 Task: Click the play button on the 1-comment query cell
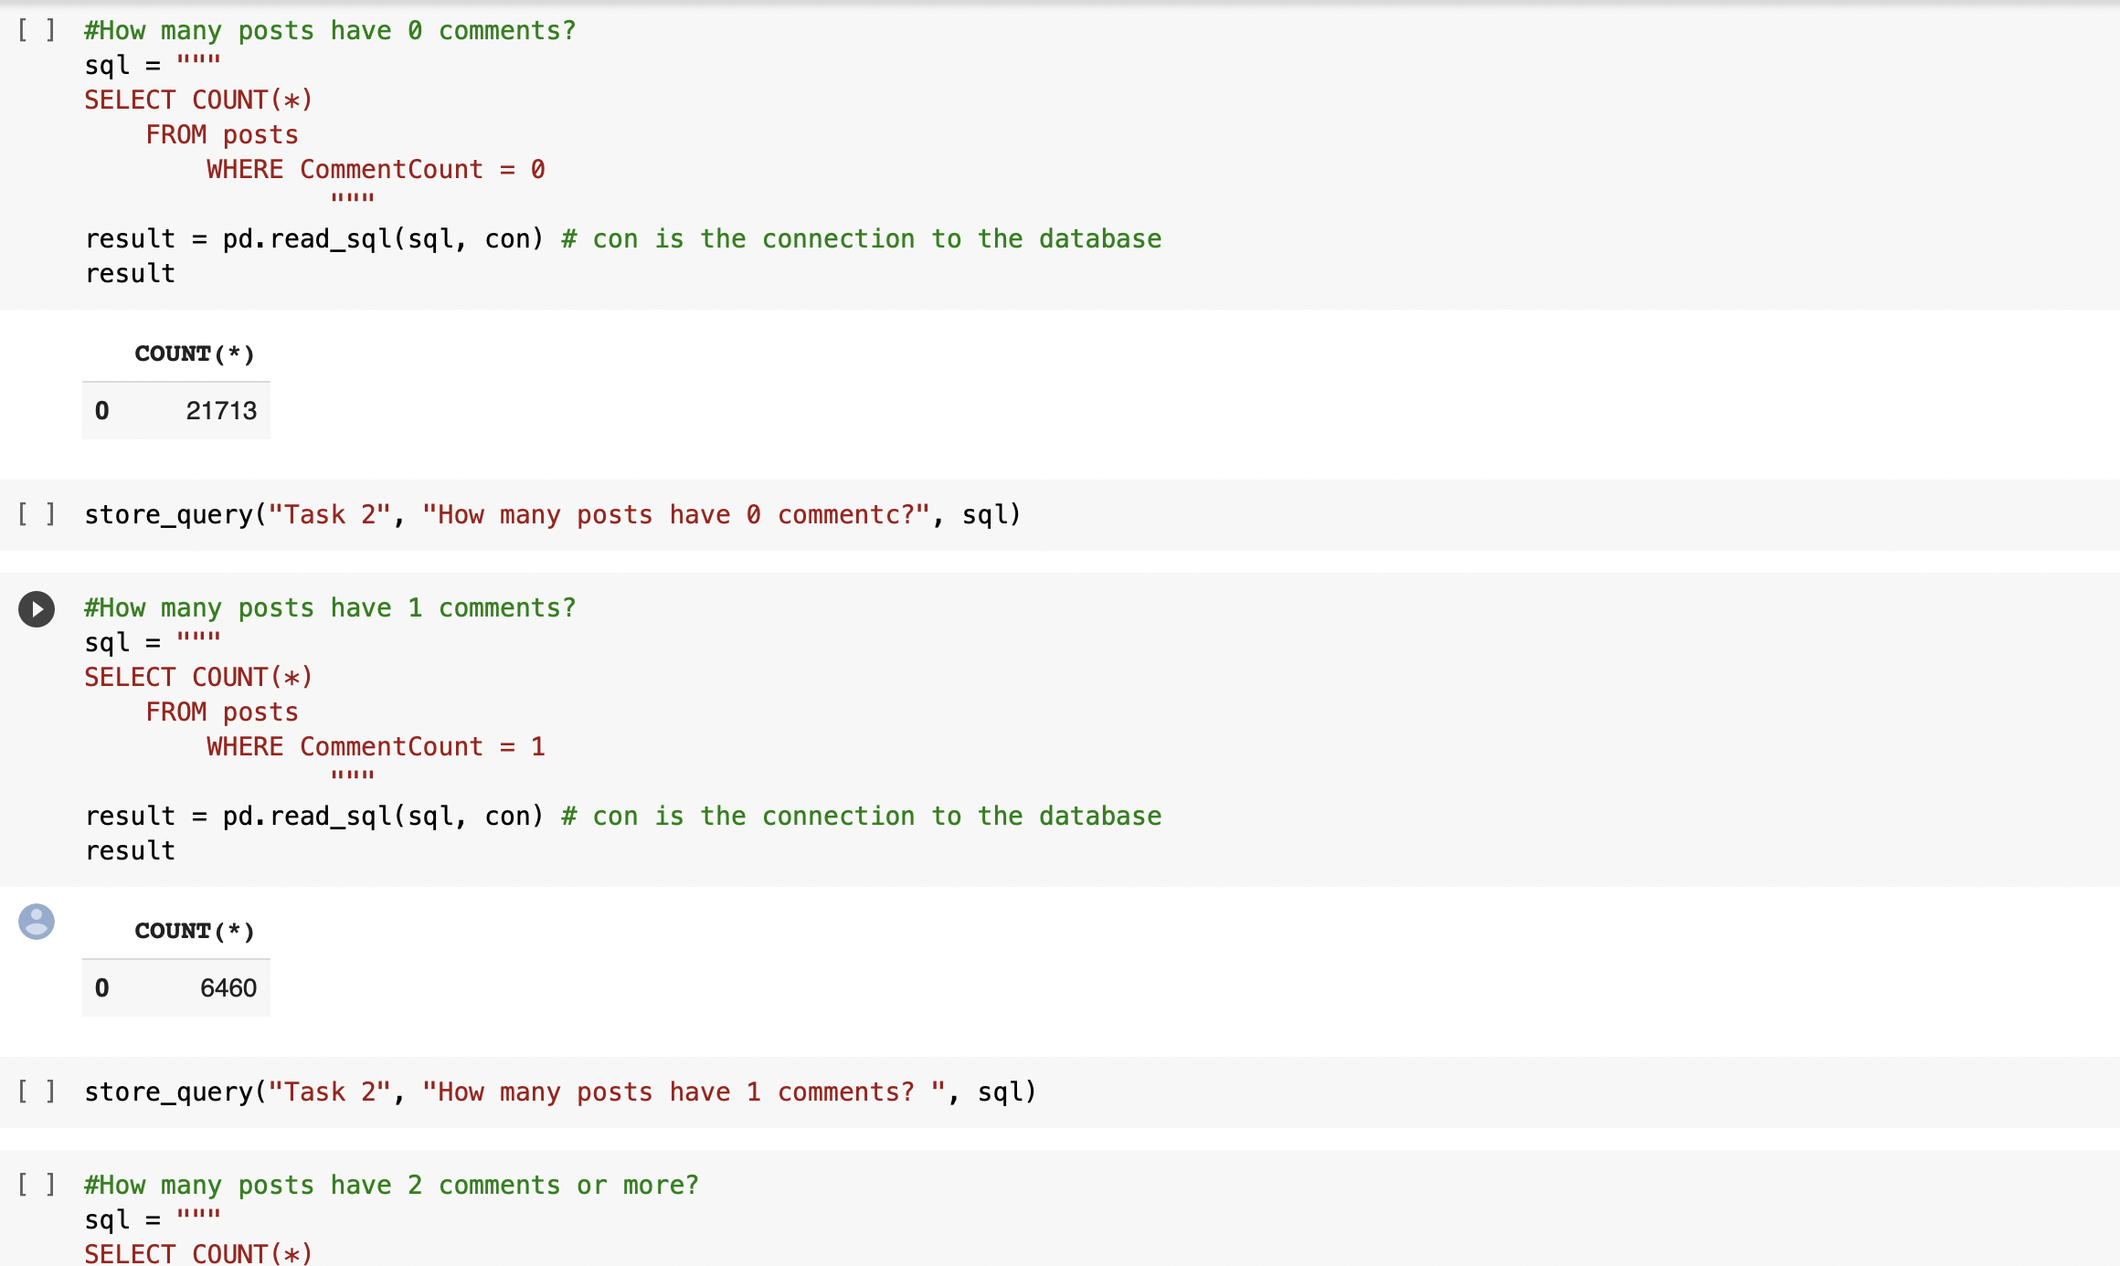tap(36, 609)
